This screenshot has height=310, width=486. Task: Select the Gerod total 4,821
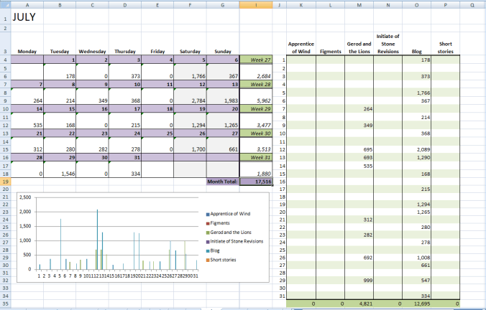click(x=359, y=304)
